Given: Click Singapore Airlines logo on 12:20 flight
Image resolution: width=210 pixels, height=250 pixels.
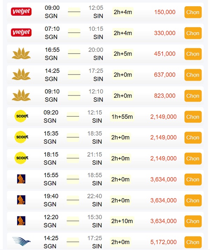Looking at the screenshot, I should tap(21, 221).
